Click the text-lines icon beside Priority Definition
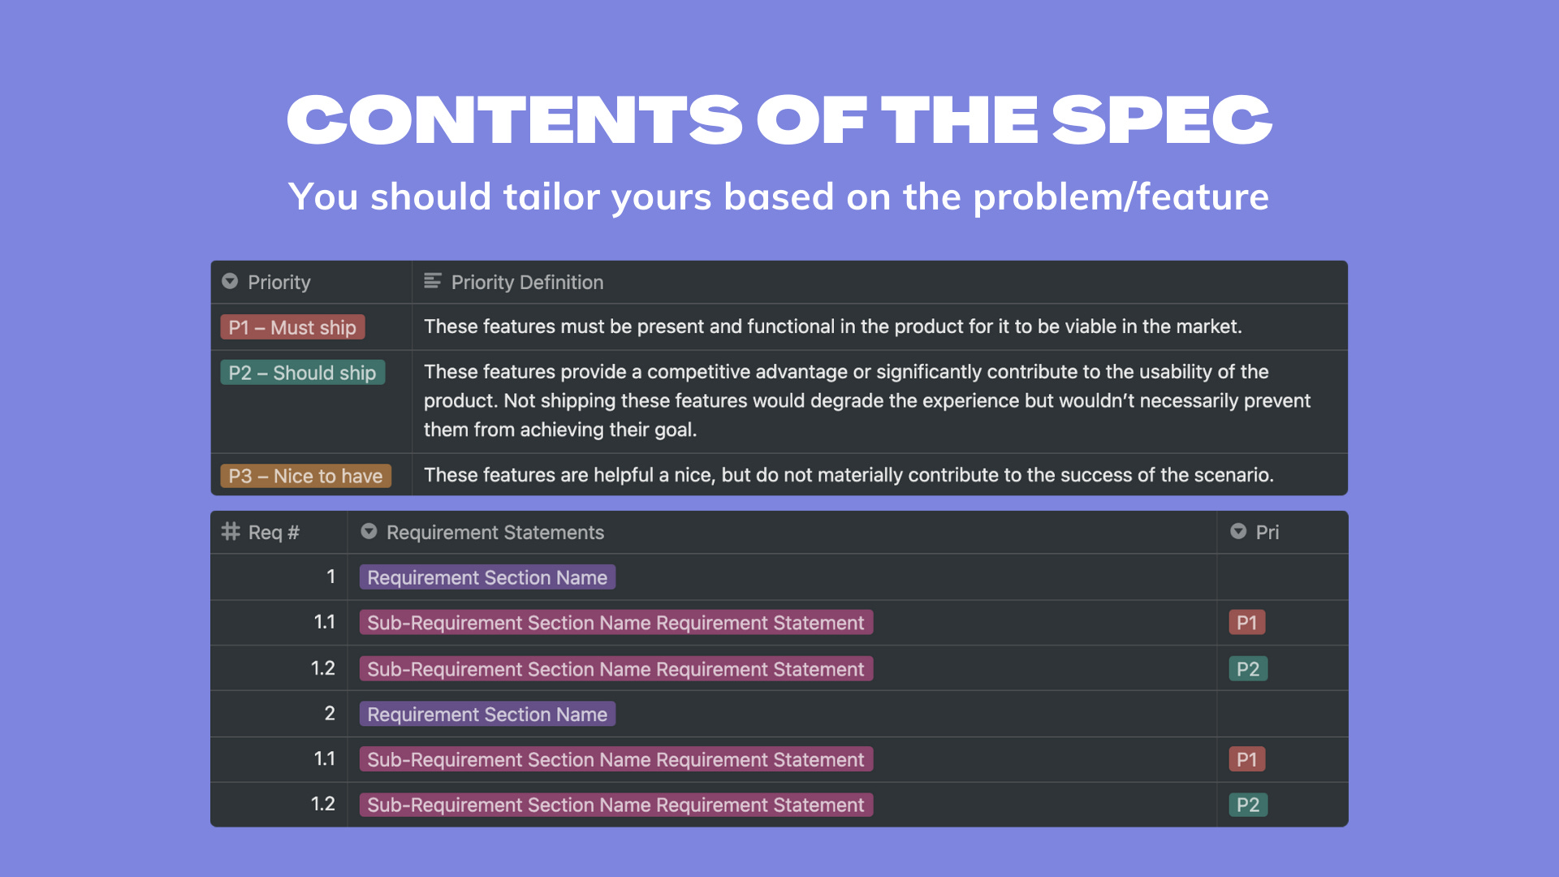 click(433, 282)
